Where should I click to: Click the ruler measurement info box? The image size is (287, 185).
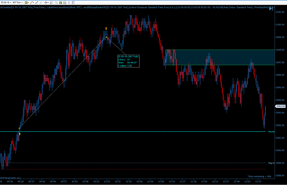(x=129, y=61)
